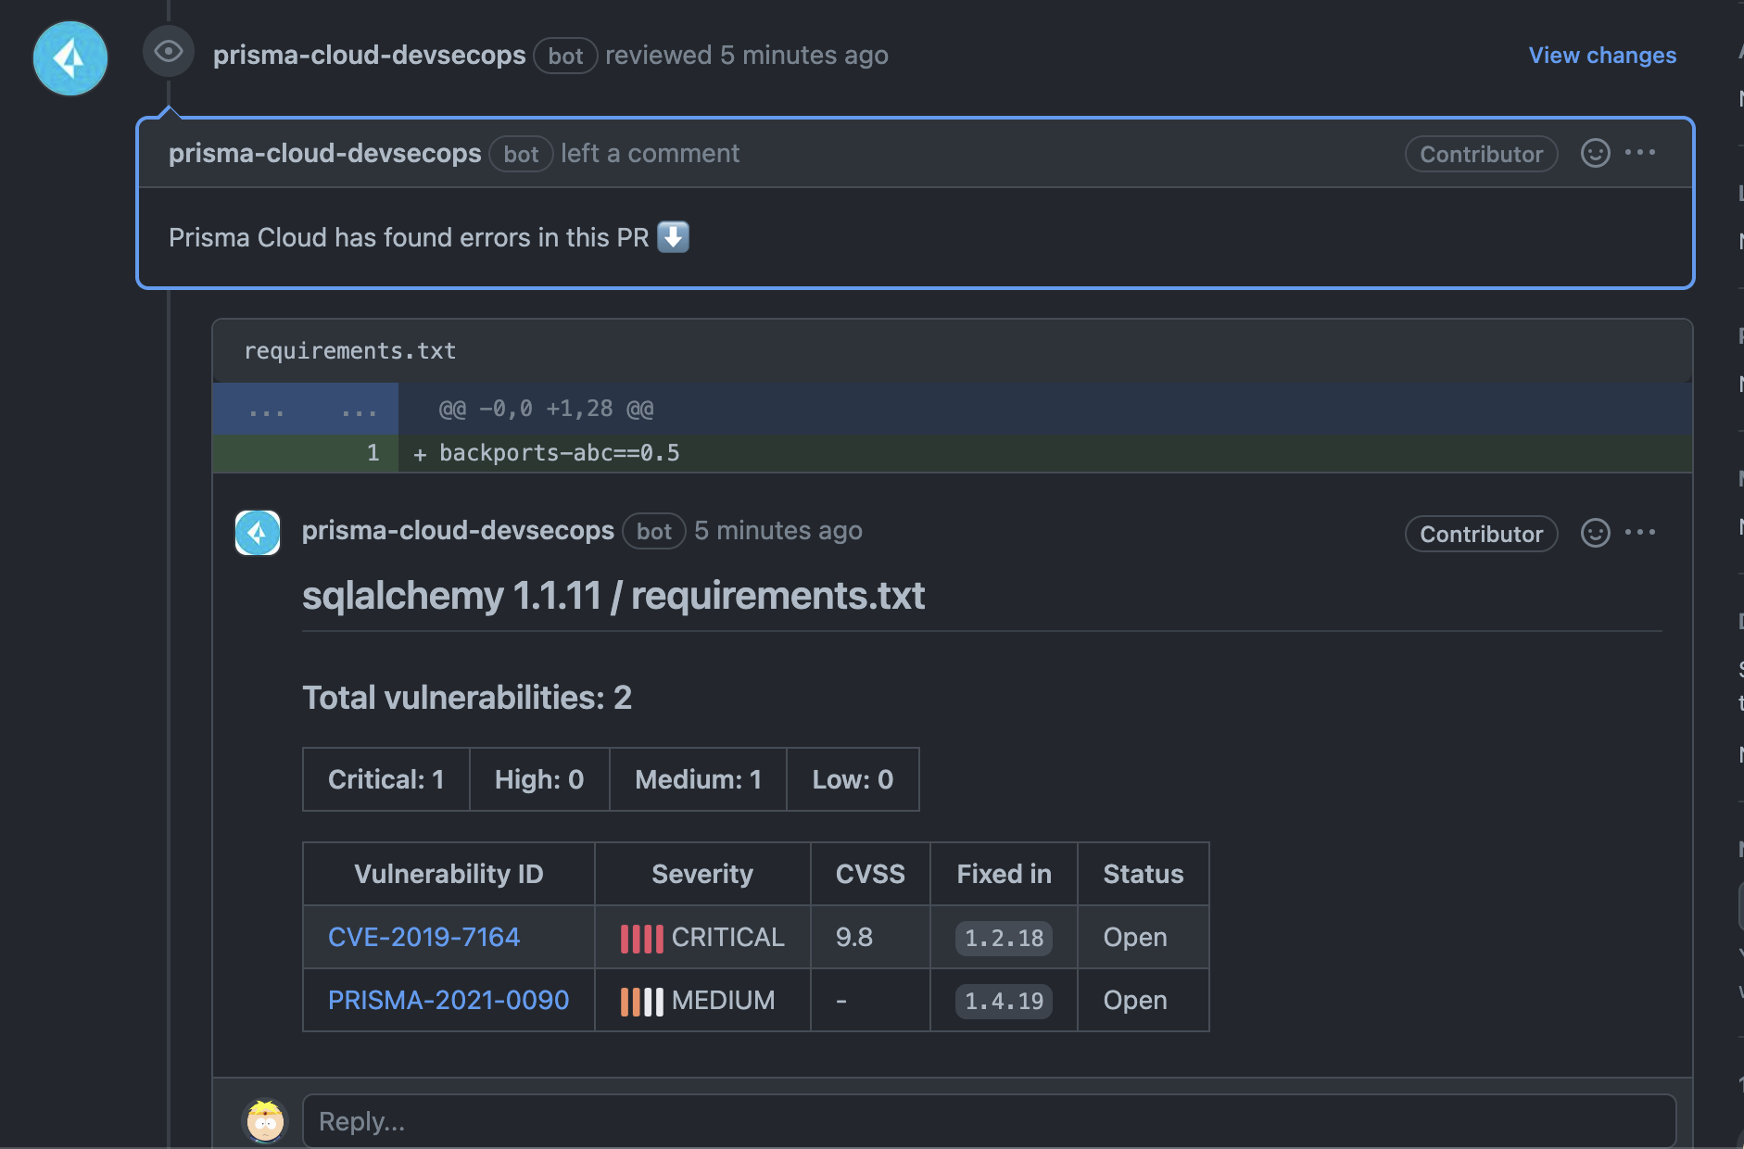
Task: Click prisma-cloud-devsecops in the reviewed header
Action: (x=369, y=56)
